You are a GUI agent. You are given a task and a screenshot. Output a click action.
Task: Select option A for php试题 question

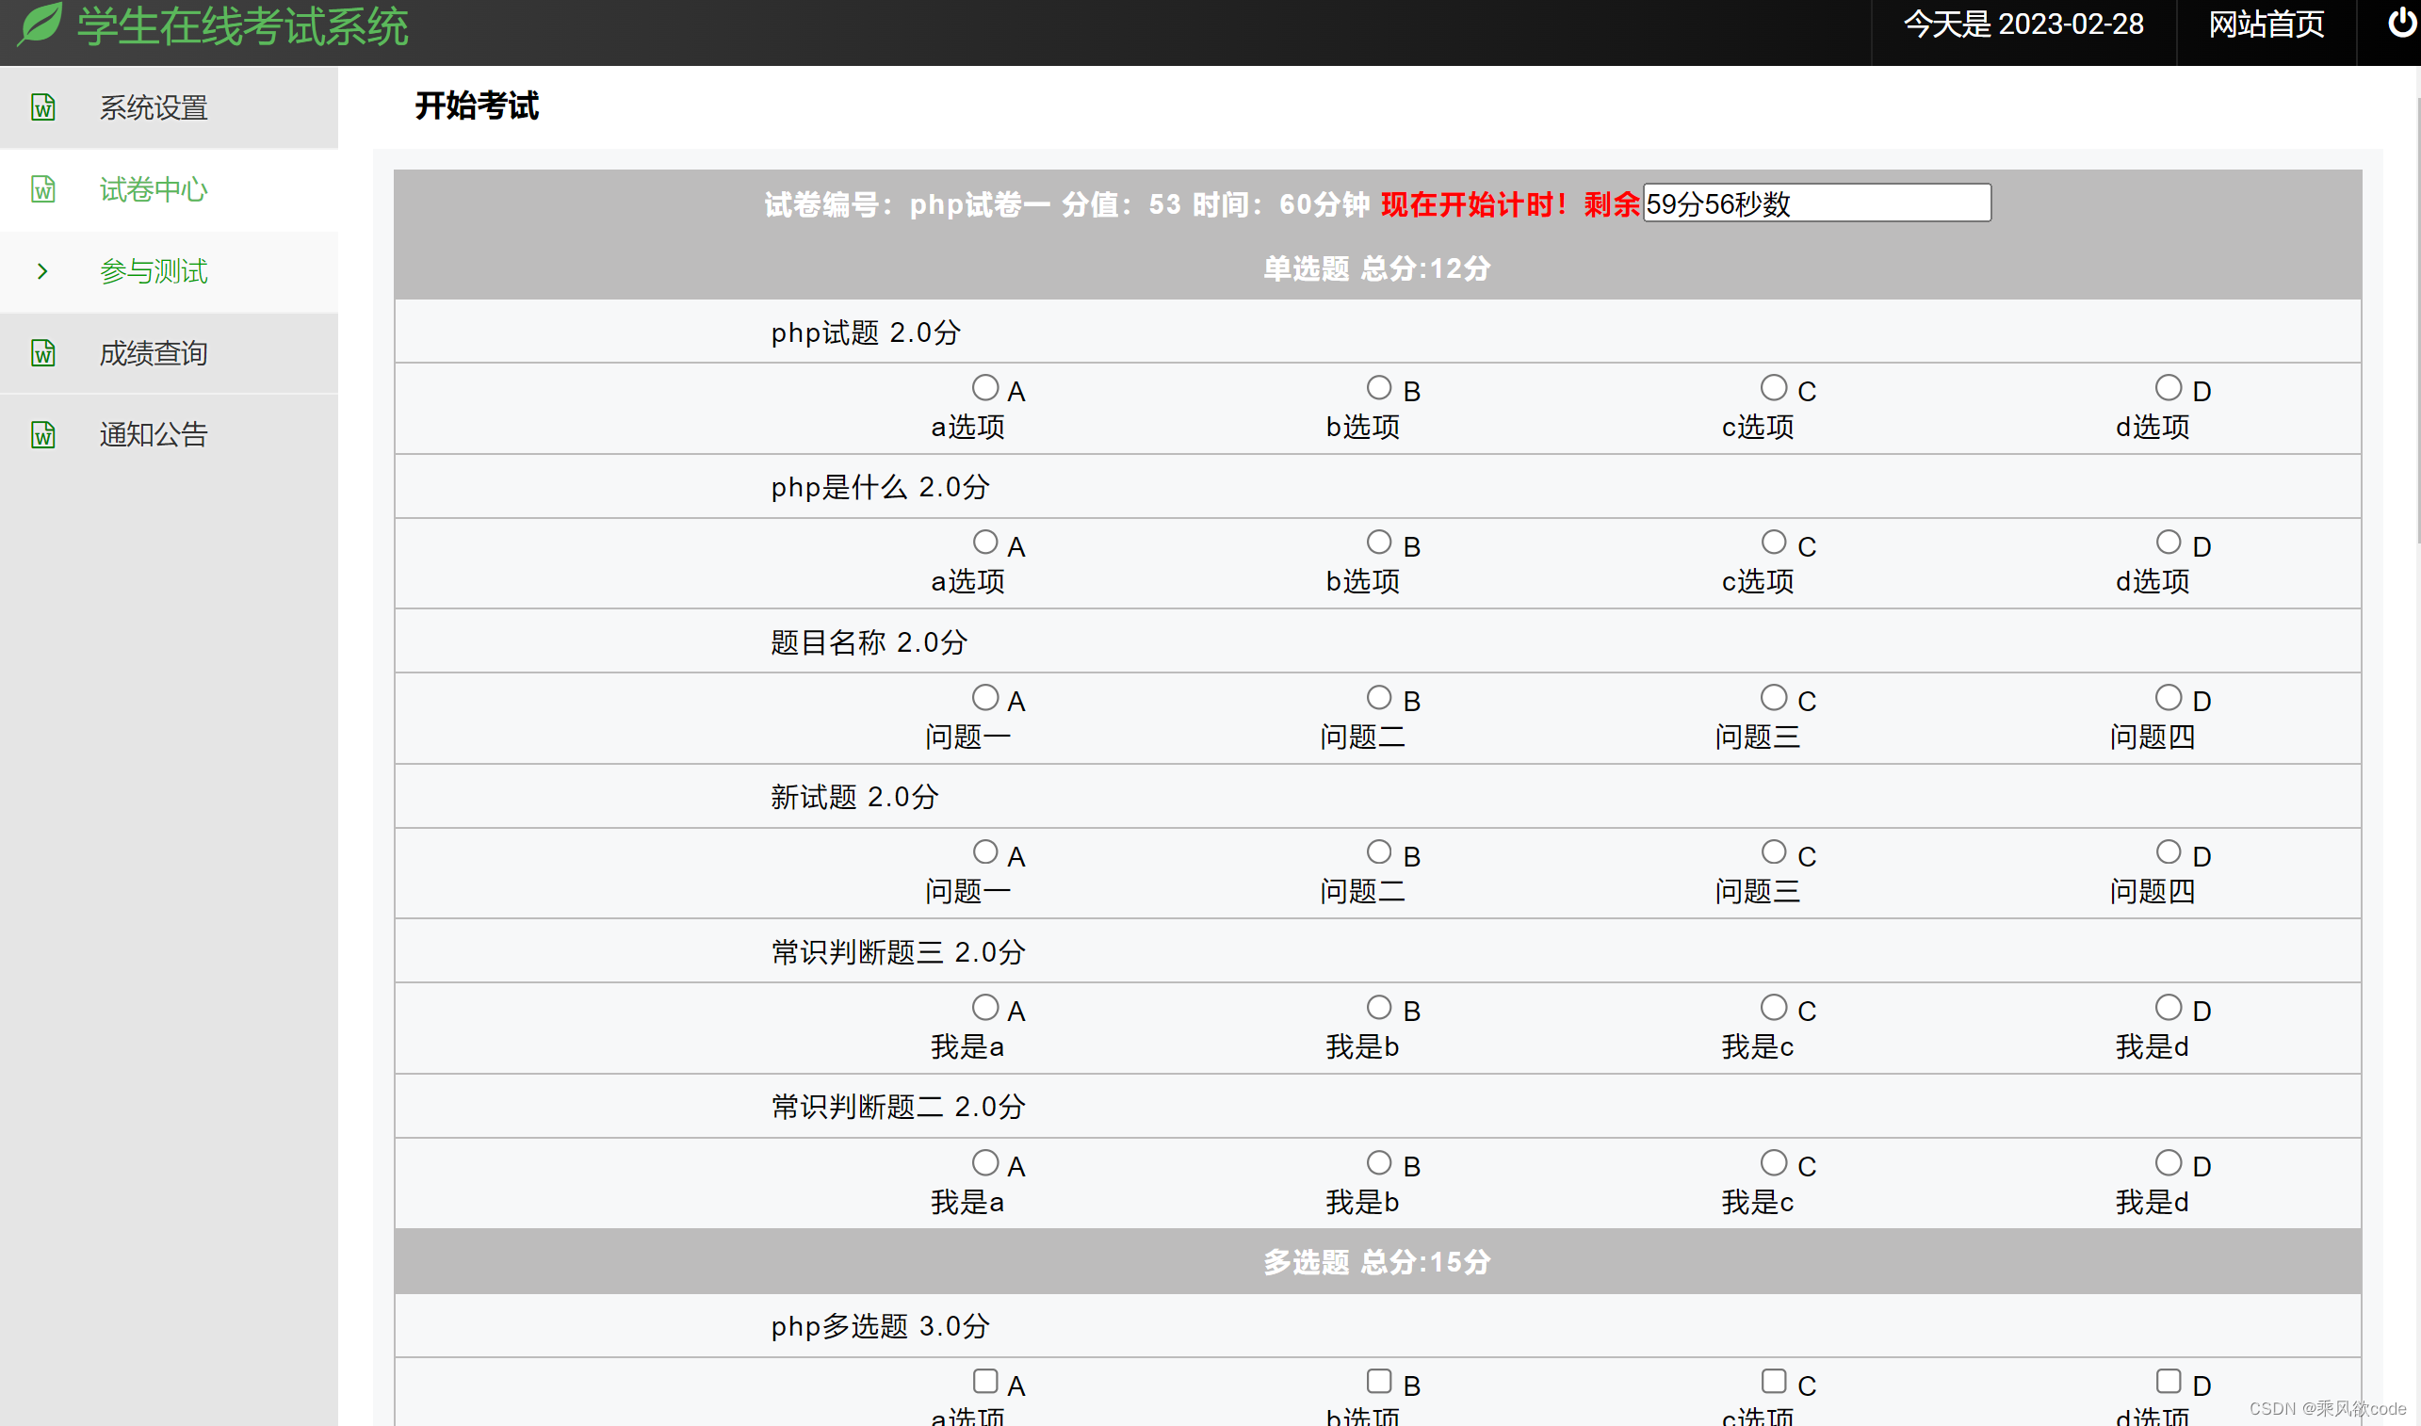[x=985, y=388]
